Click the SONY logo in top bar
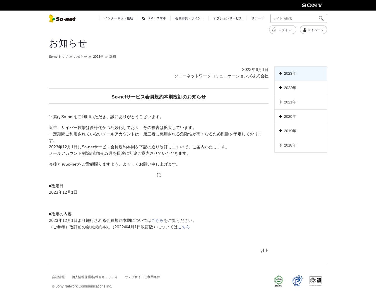 [312, 5]
